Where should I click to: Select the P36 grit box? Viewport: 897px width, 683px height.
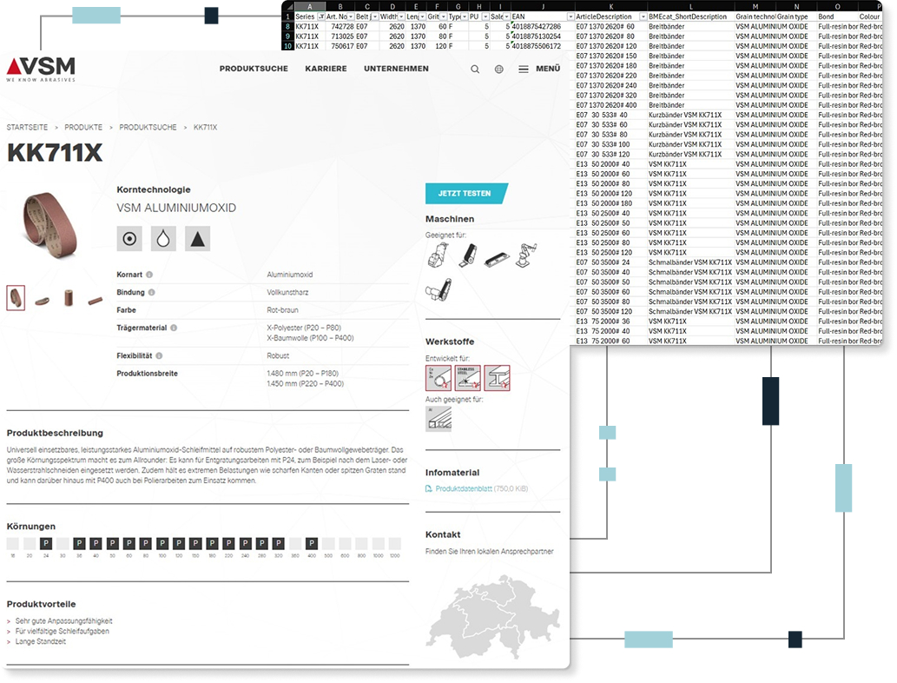pos(79,543)
